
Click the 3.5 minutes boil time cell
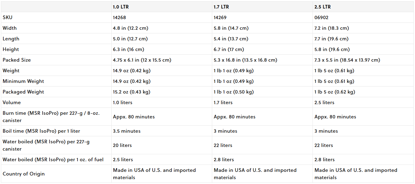click(x=127, y=131)
